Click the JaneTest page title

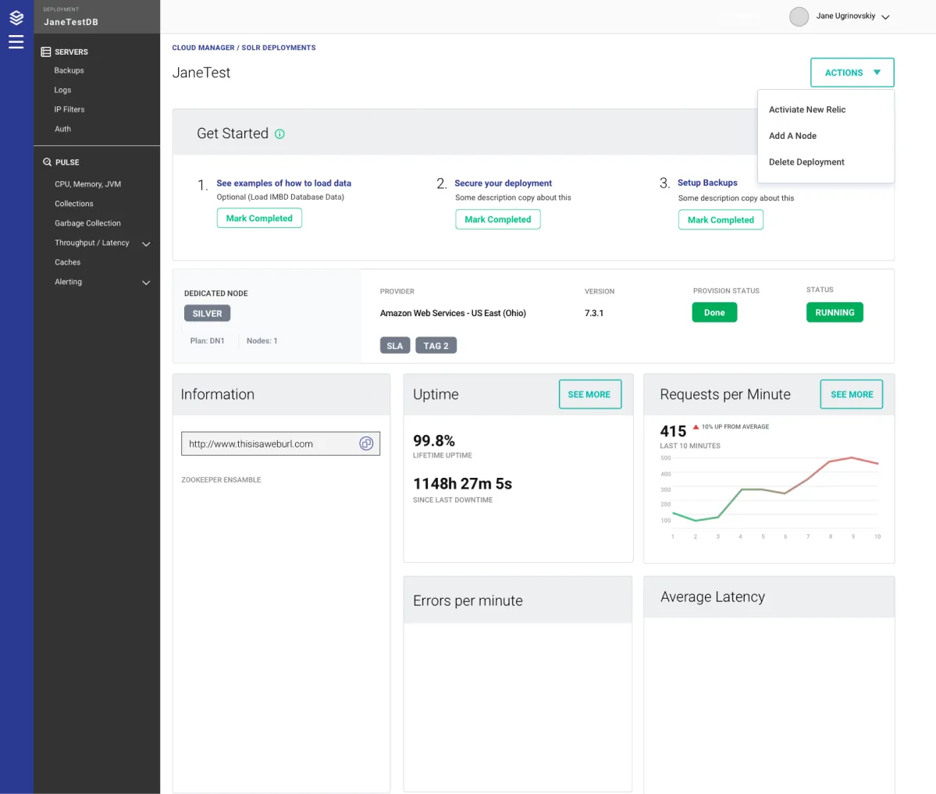(x=201, y=73)
